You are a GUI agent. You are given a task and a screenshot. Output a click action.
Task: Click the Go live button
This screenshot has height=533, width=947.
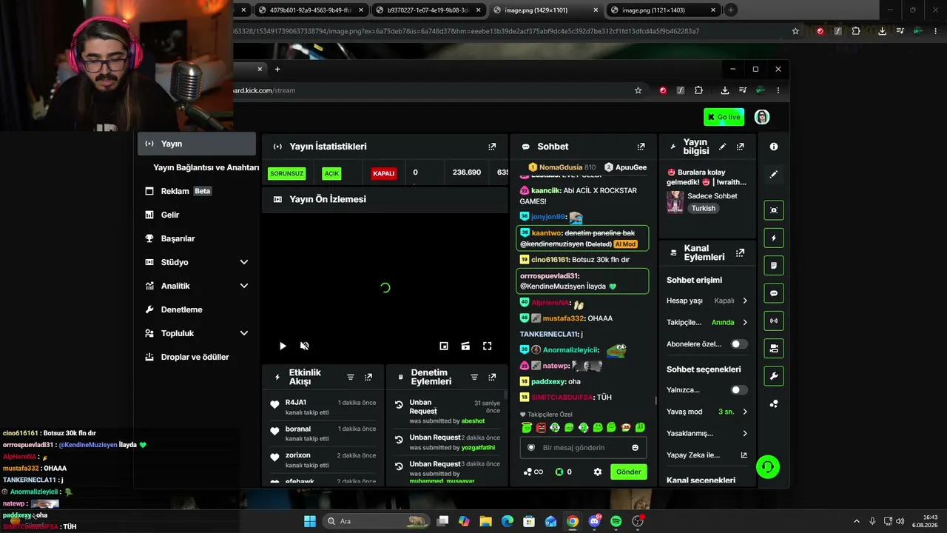tap(724, 117)
